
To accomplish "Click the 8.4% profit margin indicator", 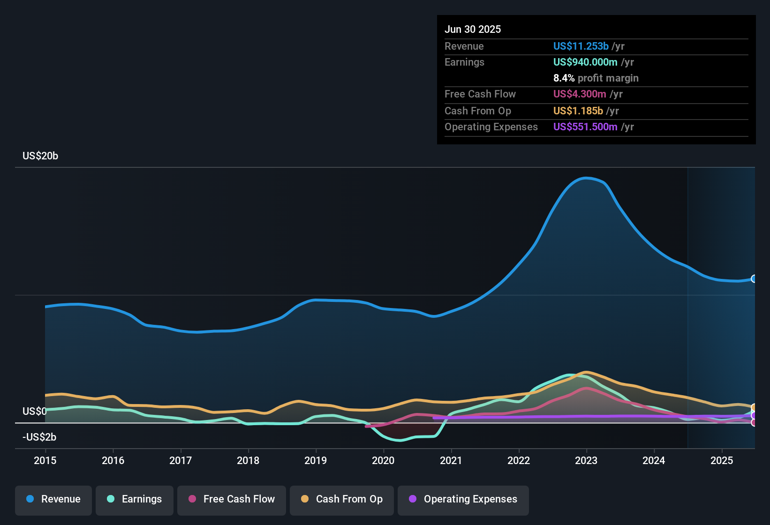I will coord(596,78).
